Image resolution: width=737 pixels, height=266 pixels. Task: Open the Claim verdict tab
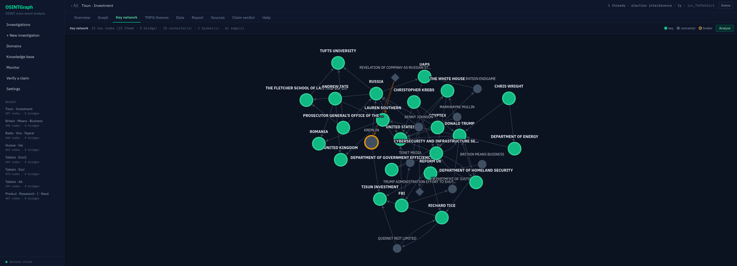pyautogui.click(x=244, y=17)
